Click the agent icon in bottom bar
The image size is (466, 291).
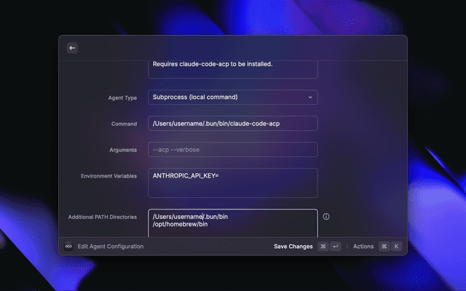pyautogui.click(x=68, y=247)
